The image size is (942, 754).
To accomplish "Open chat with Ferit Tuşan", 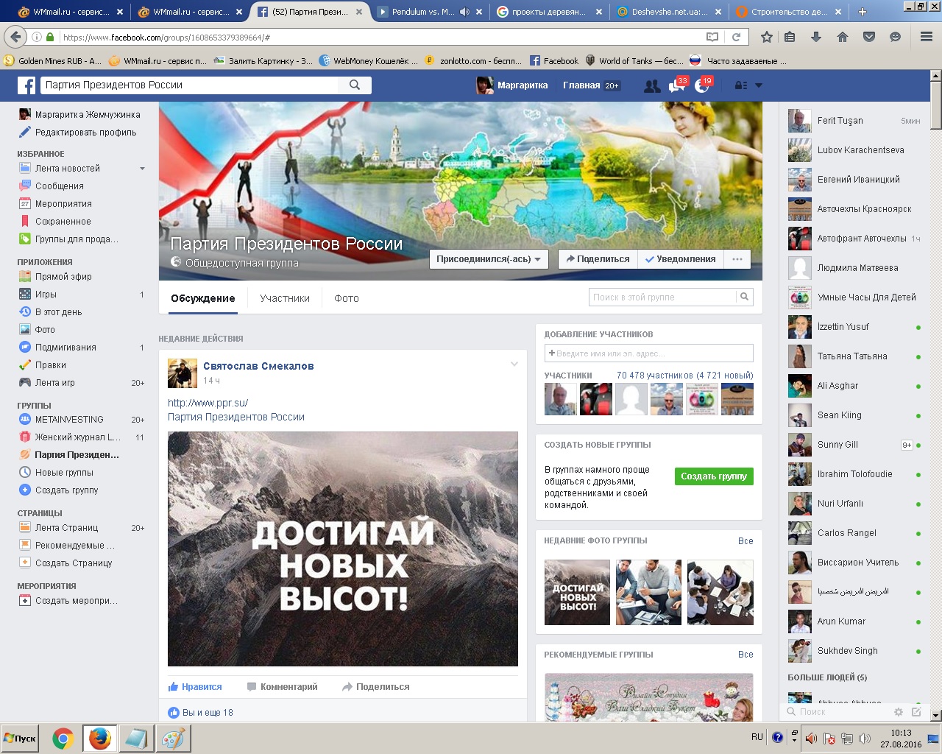I will 854,121.
